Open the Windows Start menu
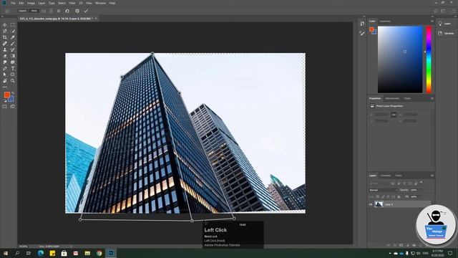This screenshot has height=258, width=458. [x=6, y=253]
